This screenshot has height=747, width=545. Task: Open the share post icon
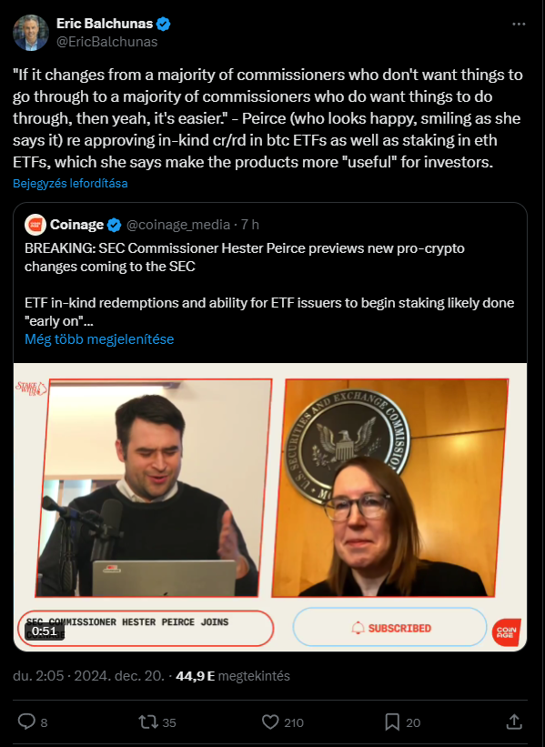pyautogui.click(x=514, y=722)
